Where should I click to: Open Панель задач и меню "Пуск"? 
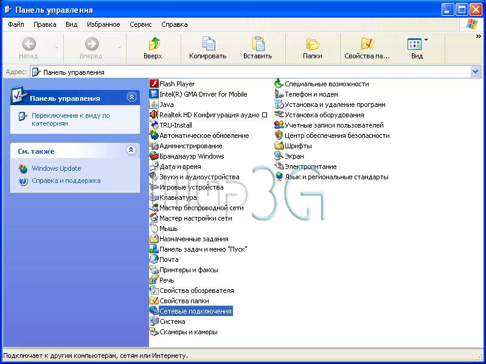[x=198, y=249]
